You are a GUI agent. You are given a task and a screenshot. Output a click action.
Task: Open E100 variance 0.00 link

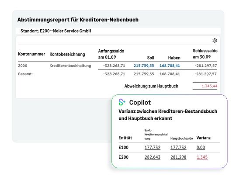201,147
